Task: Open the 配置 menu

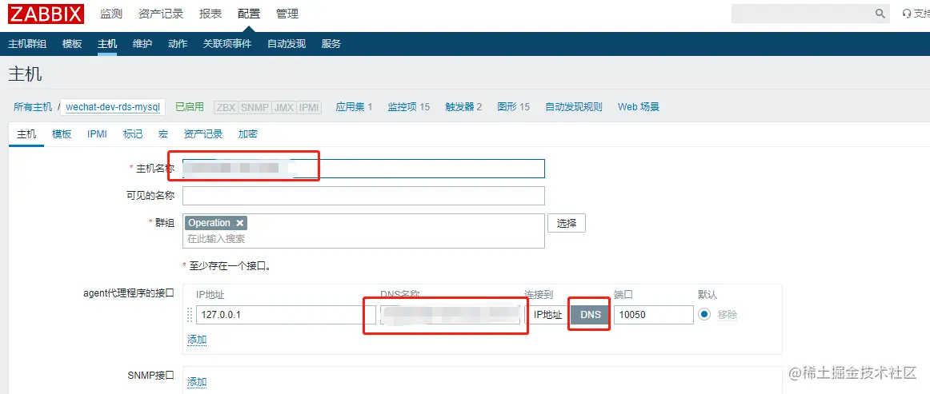Action: coord(249,14)
